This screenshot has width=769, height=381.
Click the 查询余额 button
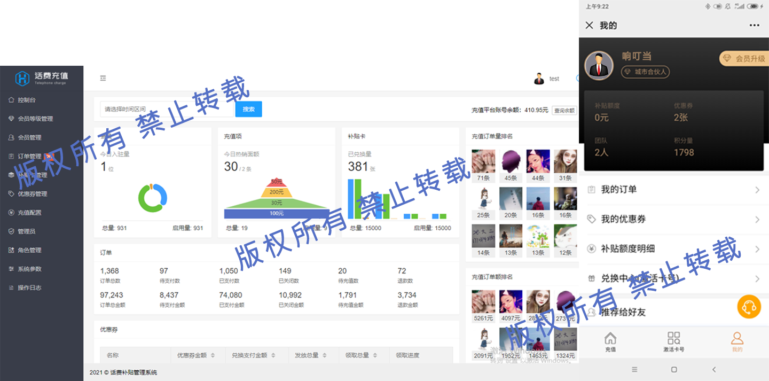tap(564, 111)
